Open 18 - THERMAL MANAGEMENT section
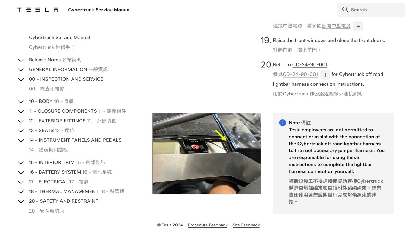Screen dimensions: 417x234 (x=76, y=191)
